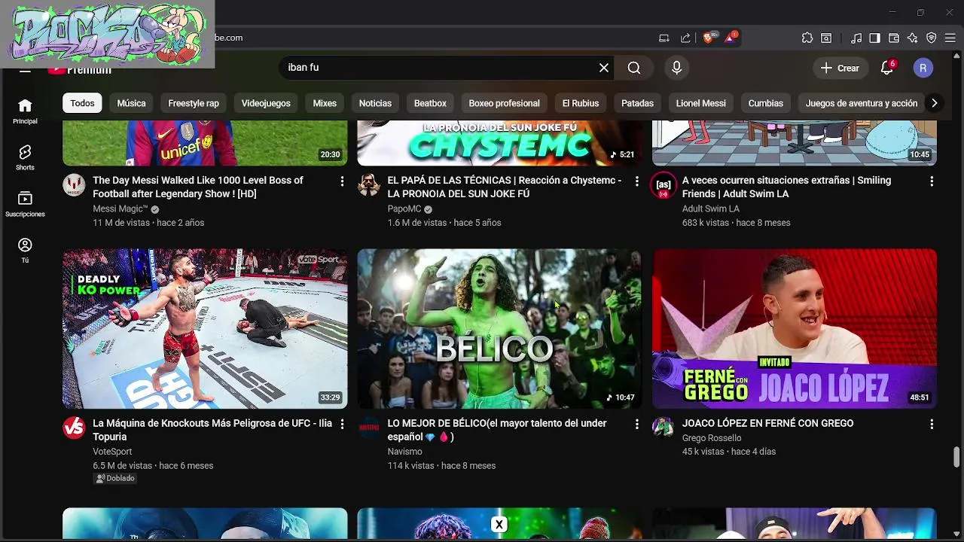Select the Beatbox filter chip
The height and width of the screenshot is (542, 964).
(430, 103)
